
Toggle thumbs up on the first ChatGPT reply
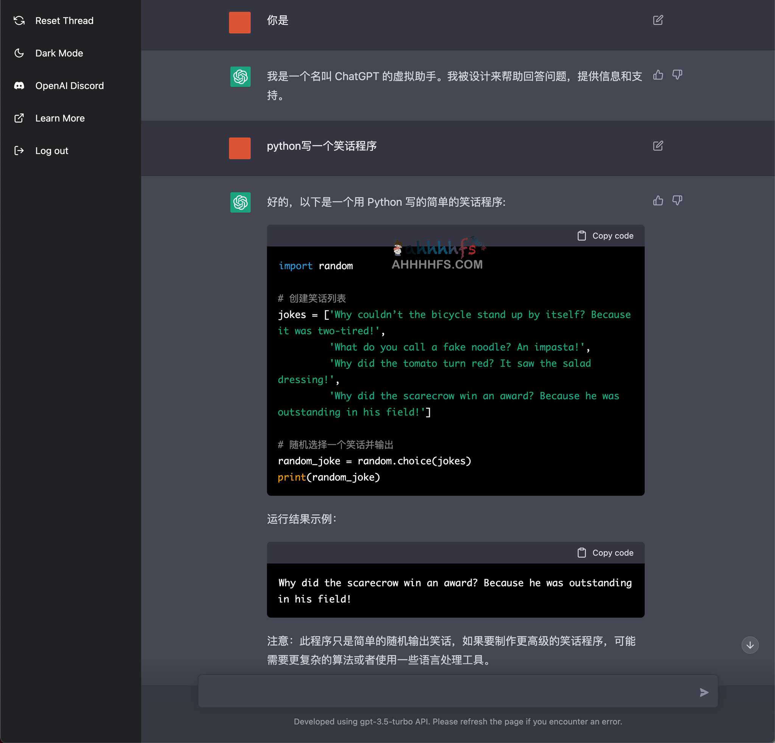click(658, 75)
